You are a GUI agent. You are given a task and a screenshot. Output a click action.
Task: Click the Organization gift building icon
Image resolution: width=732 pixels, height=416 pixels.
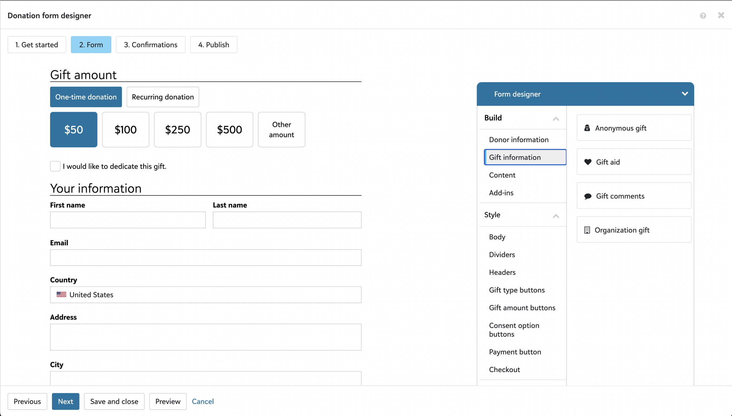(x=587, y=230)
